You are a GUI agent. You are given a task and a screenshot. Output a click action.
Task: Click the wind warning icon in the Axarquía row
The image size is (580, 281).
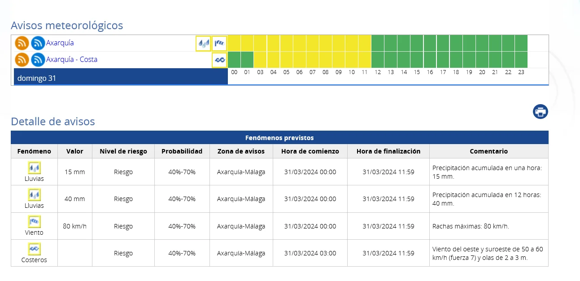point(219,44)
